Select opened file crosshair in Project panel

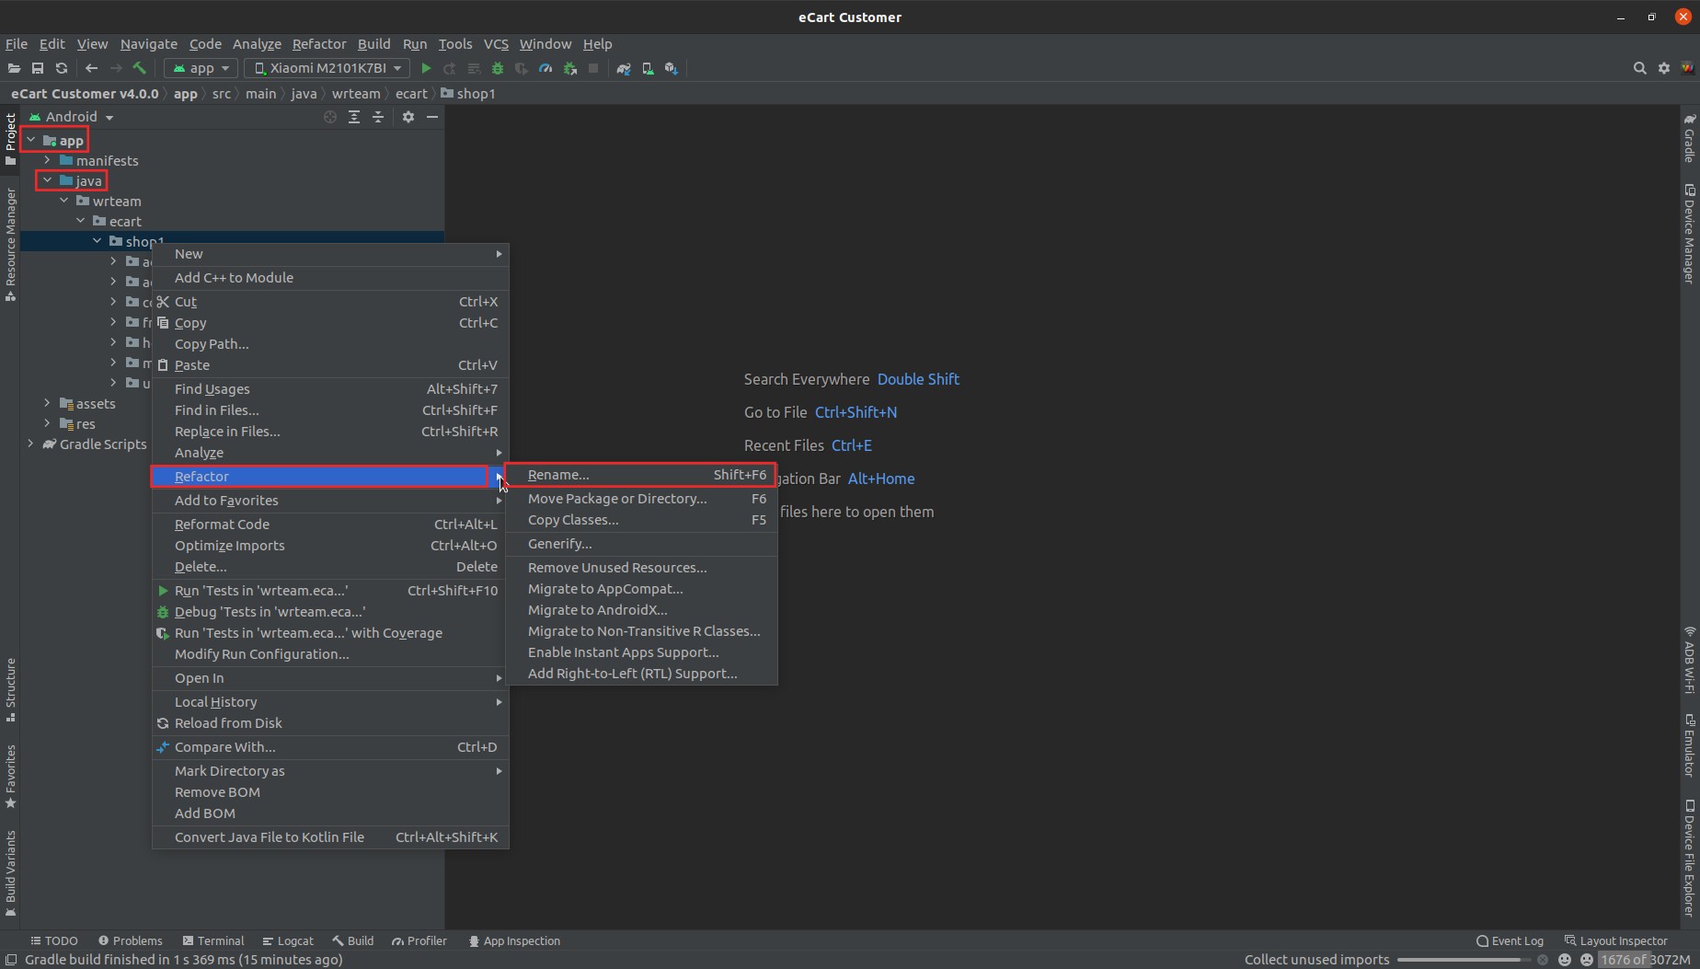tap(329, 117)
